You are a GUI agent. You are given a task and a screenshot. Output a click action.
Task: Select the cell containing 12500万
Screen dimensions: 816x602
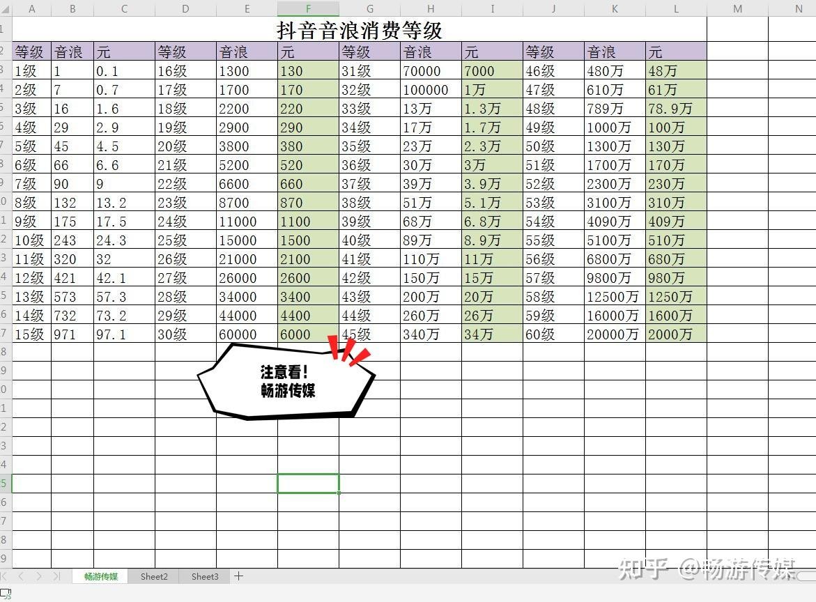pyautogui.click(x=615, y=296)
